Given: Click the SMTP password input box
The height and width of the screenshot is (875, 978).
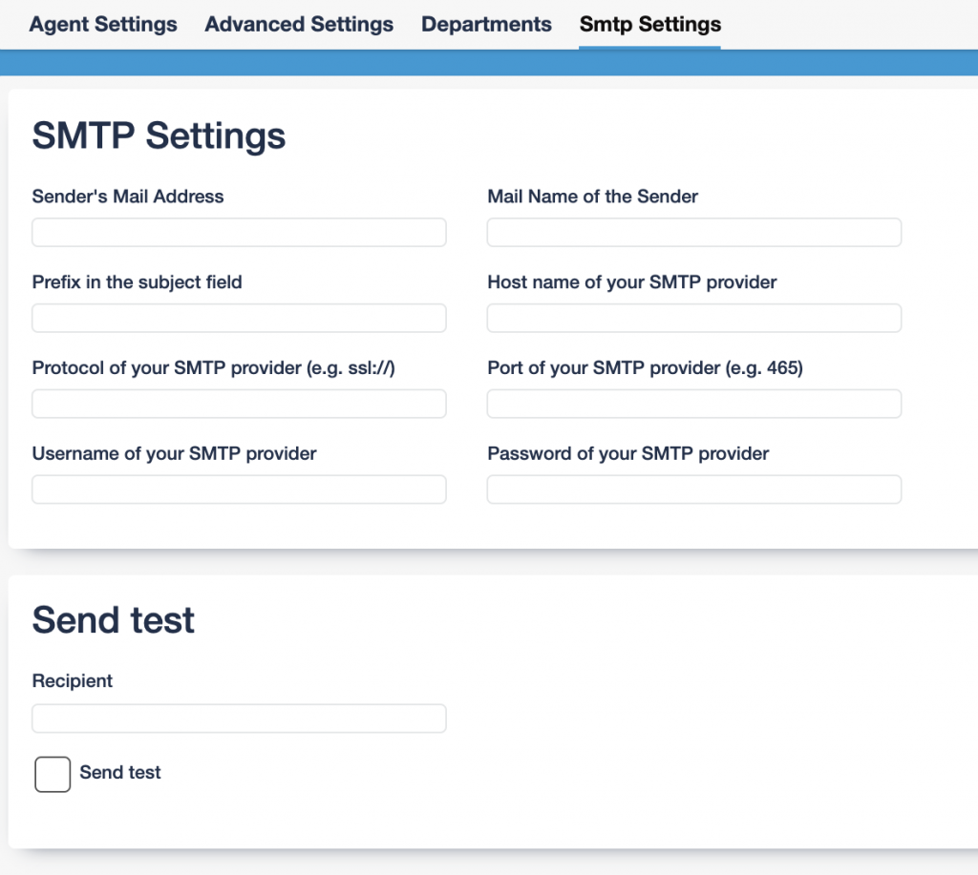Looking at the screenshot, I should 694,490.
